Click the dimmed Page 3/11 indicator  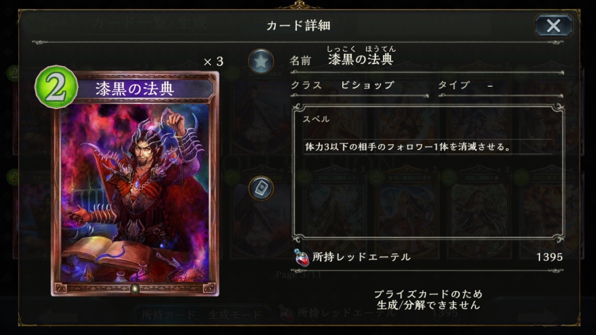298,274
